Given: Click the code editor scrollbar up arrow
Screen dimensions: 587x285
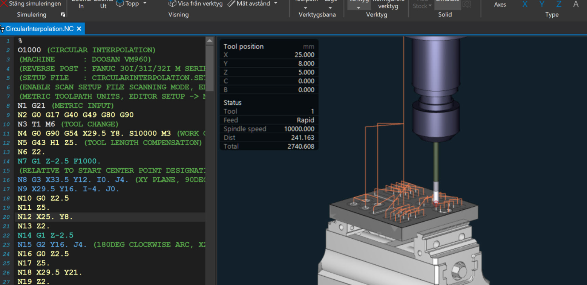Looking at the screenshot, I should pos(210,40).
